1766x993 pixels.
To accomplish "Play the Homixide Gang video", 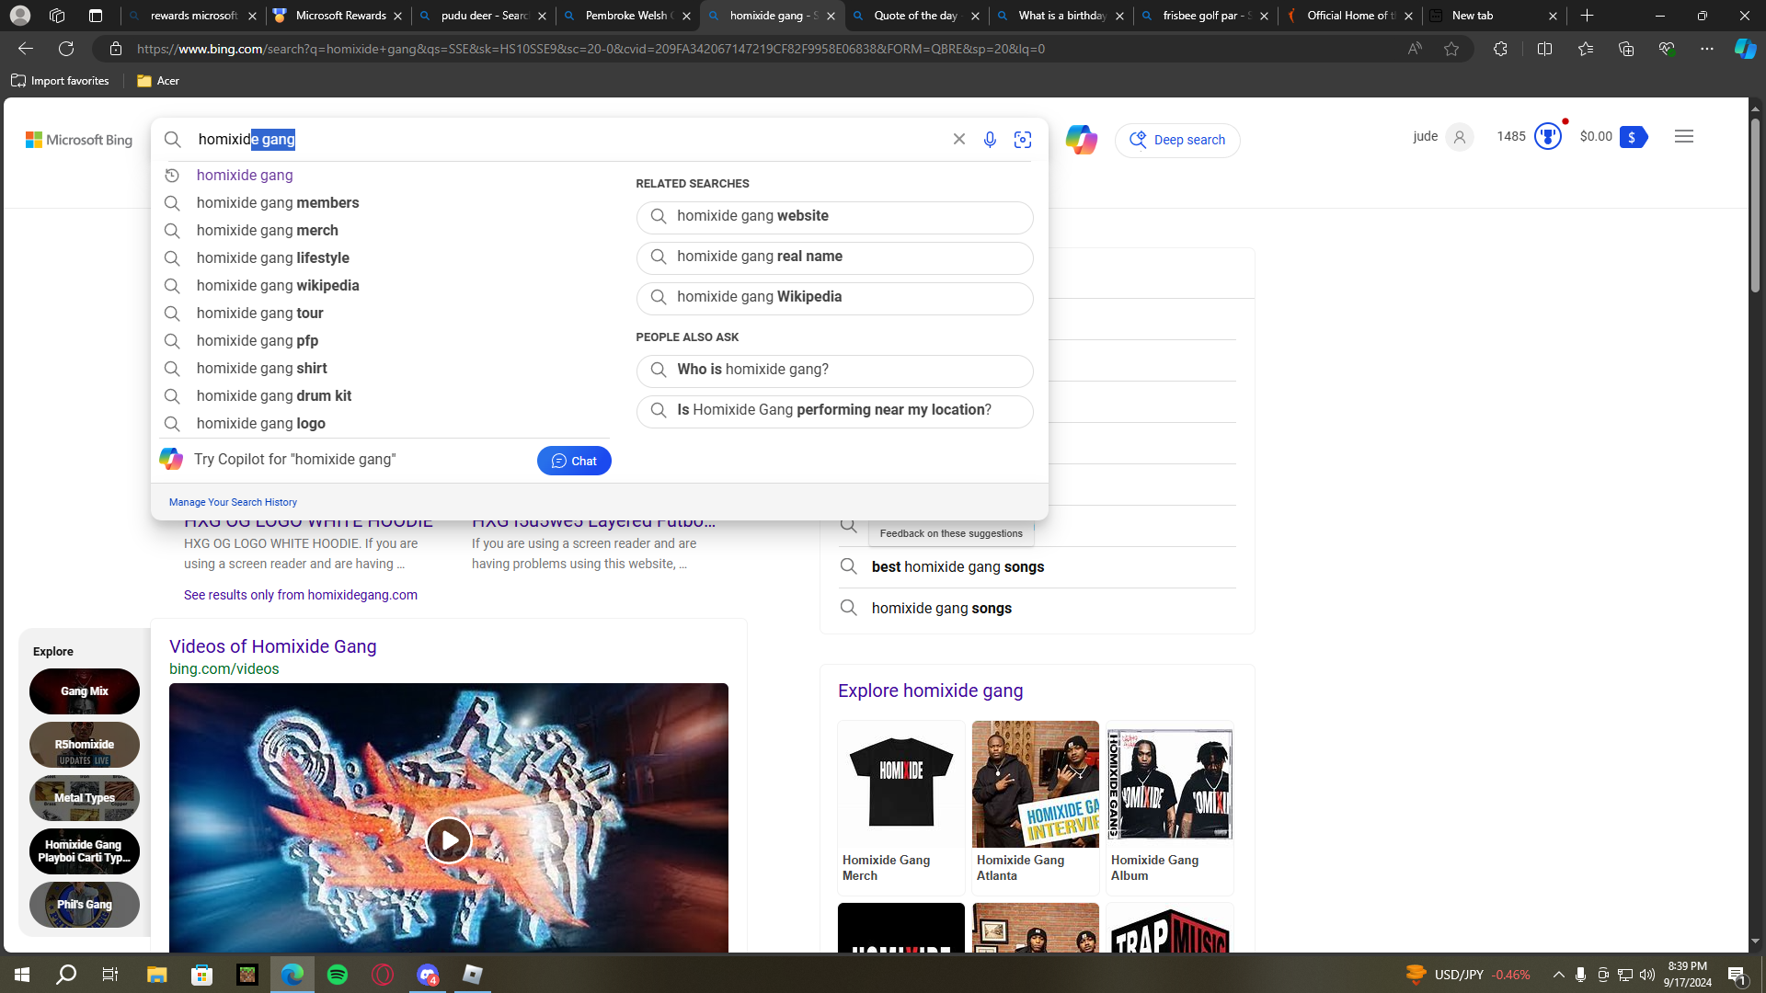I will click(x=449, y=839).
